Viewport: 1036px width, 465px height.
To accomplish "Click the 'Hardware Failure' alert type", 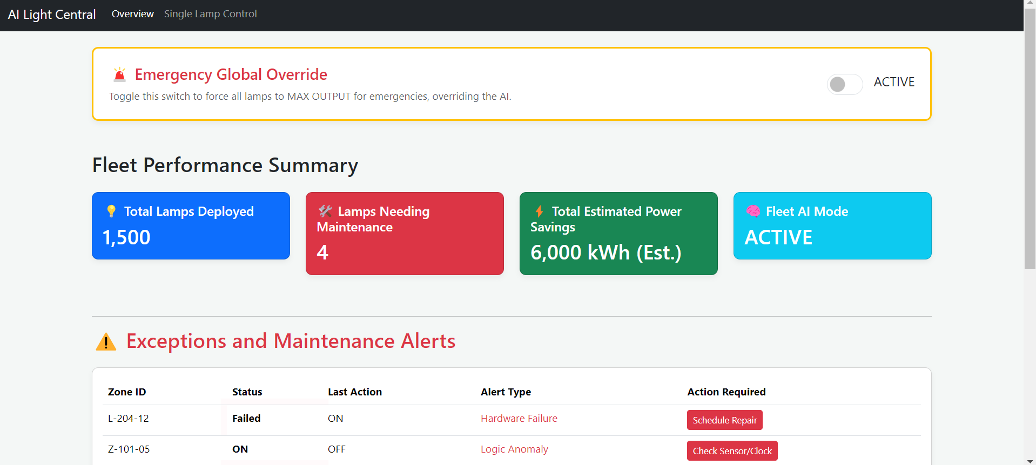I will (x=519, y=419).
